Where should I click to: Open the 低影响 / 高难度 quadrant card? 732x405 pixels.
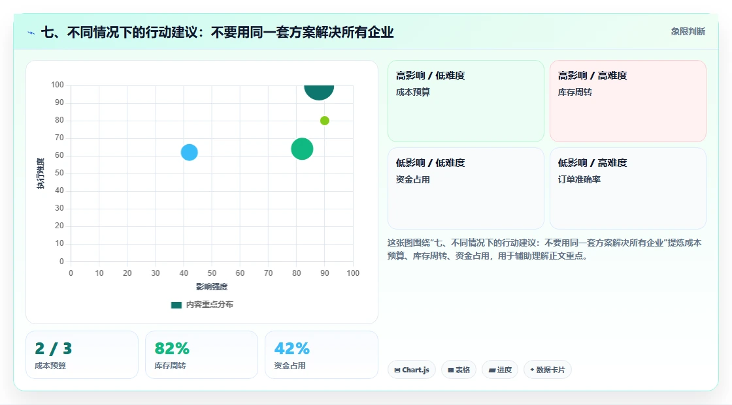pos(628,188)
